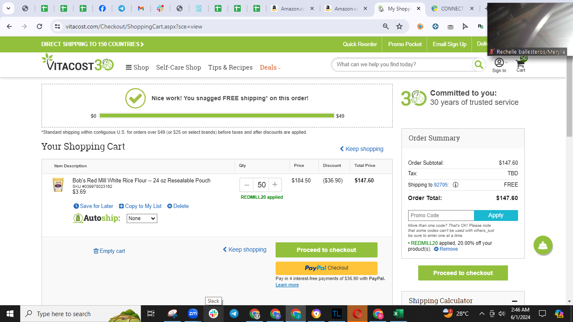The height and width of the screenshot is (322, 573).
Task: Change the shipping ZIP code 92705
Action: [x=440, y=185]
